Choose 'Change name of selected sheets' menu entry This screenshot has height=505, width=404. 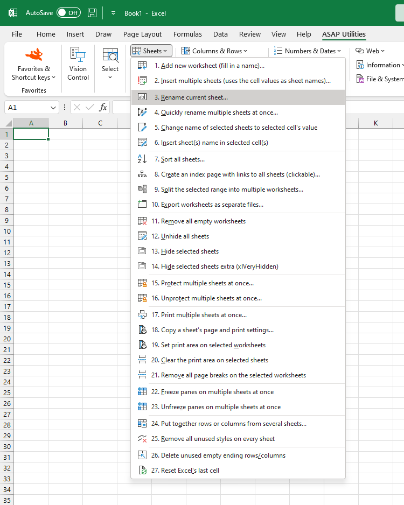point(238,128)
